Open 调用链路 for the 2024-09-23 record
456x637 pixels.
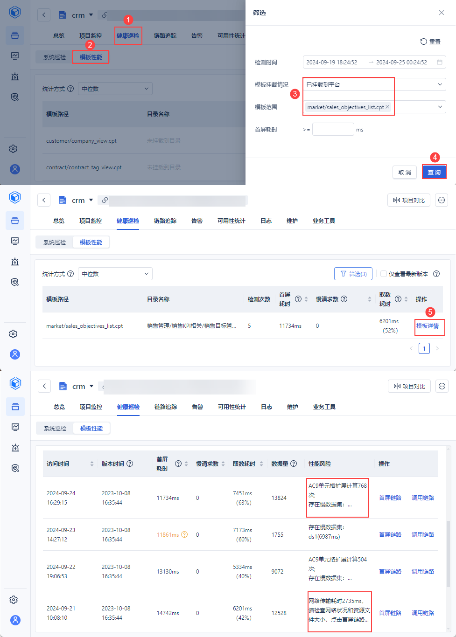[423, 534]
